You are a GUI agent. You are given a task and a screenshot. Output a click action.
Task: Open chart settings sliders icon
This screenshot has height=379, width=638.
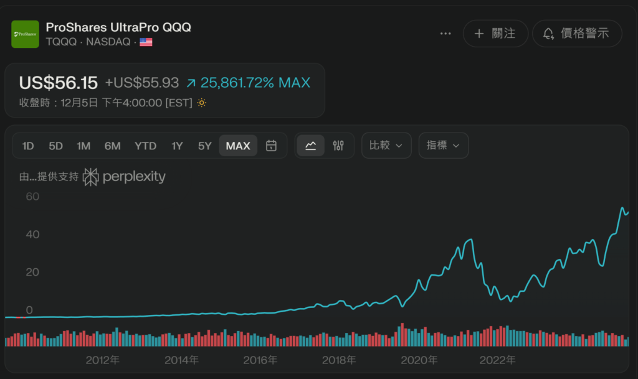click(338, 146)
